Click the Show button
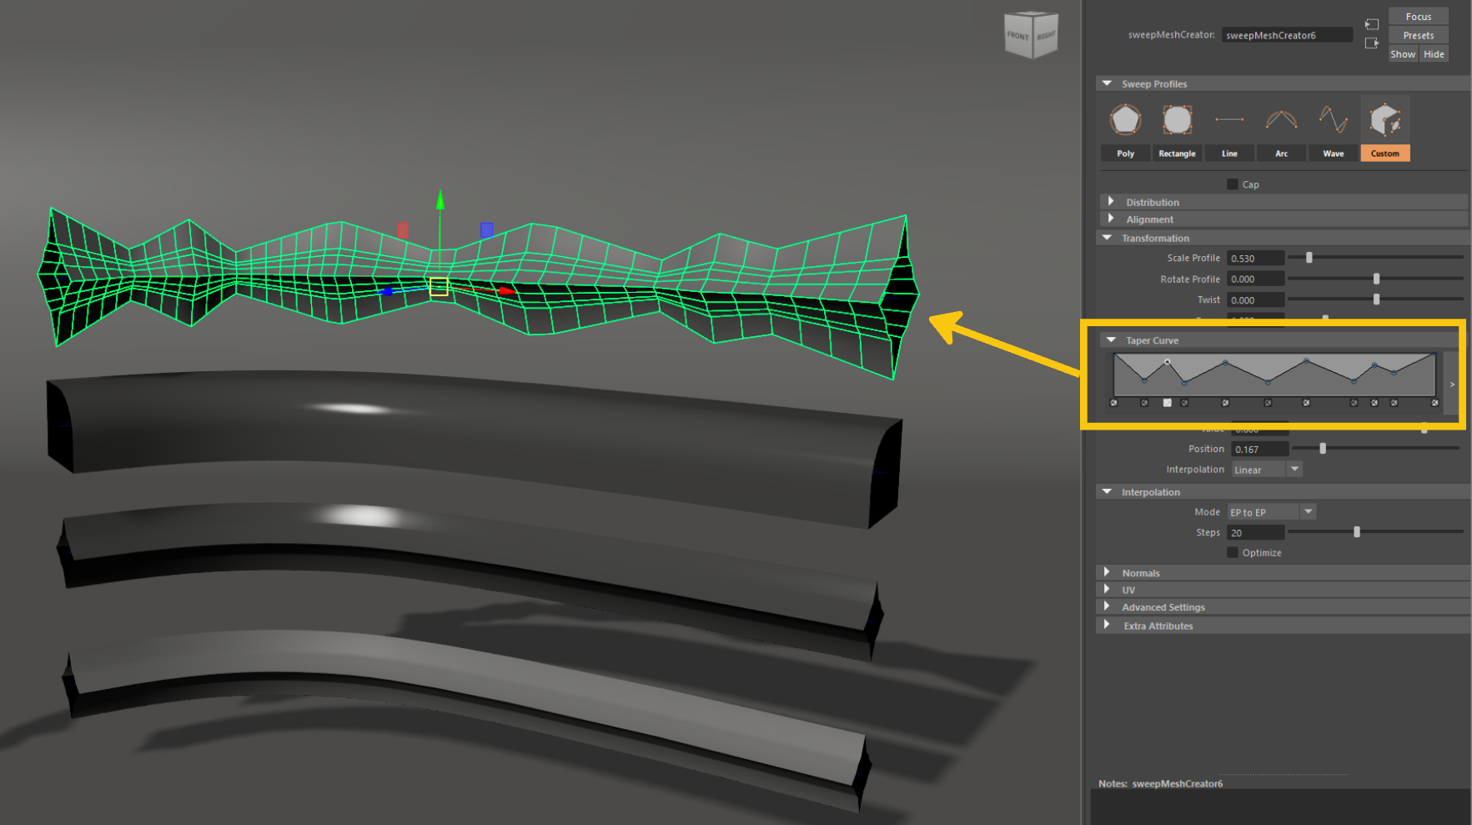The image size is (1472, 825). point(1403,54)
